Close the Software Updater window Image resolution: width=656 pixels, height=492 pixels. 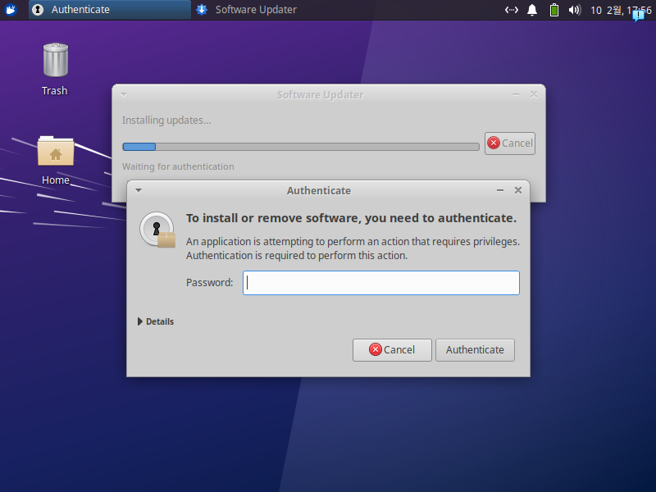click(x=534, y=94)
